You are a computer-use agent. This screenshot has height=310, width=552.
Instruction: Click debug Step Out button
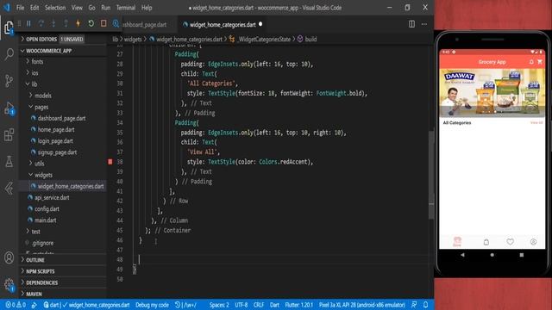[x=66, y=23]
